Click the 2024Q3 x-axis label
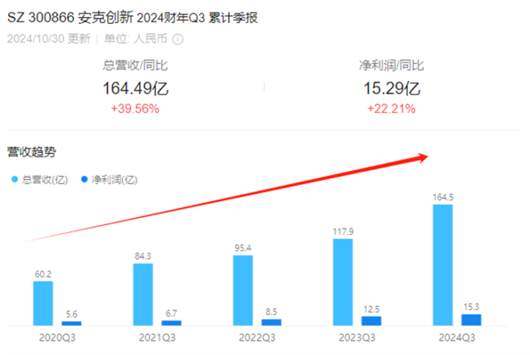The height and width of the screenshot is (355, 530). (456, 337)
